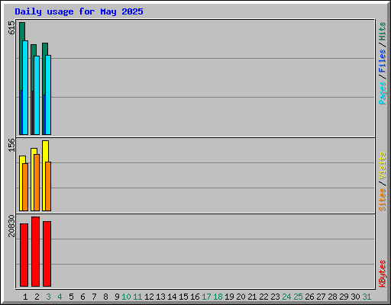
Task: Click day 22 on the x-axis
Action: coord(263,297)
